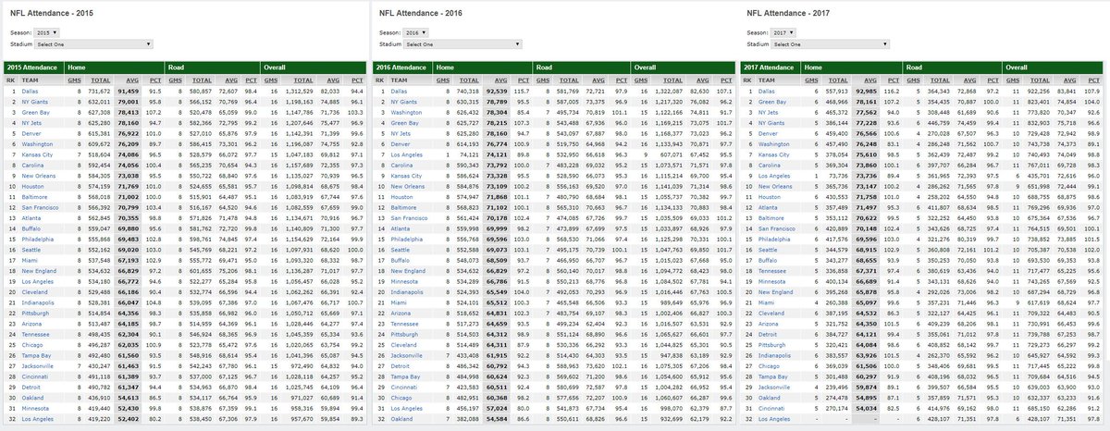Click Dallas home average 92,985 in 2017

pyautogui.click(x=867, y=92)
